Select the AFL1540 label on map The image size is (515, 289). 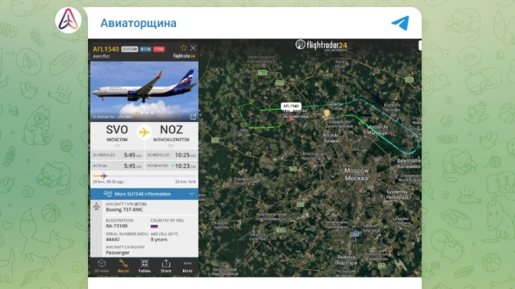(291, 106)
